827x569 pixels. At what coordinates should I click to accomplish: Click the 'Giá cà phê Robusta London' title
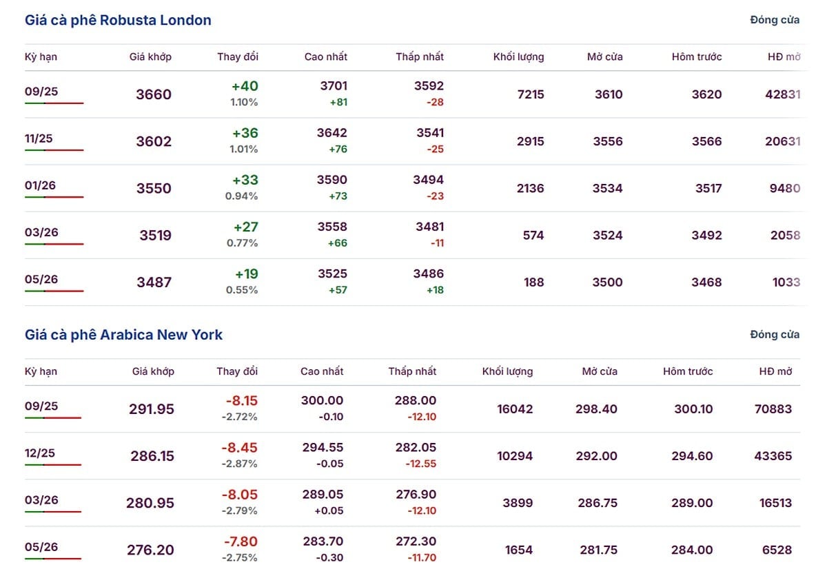[118, 20]
